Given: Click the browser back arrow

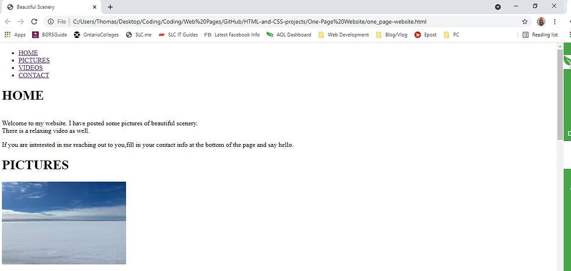Looking at the screenshot, I should 8,22.
